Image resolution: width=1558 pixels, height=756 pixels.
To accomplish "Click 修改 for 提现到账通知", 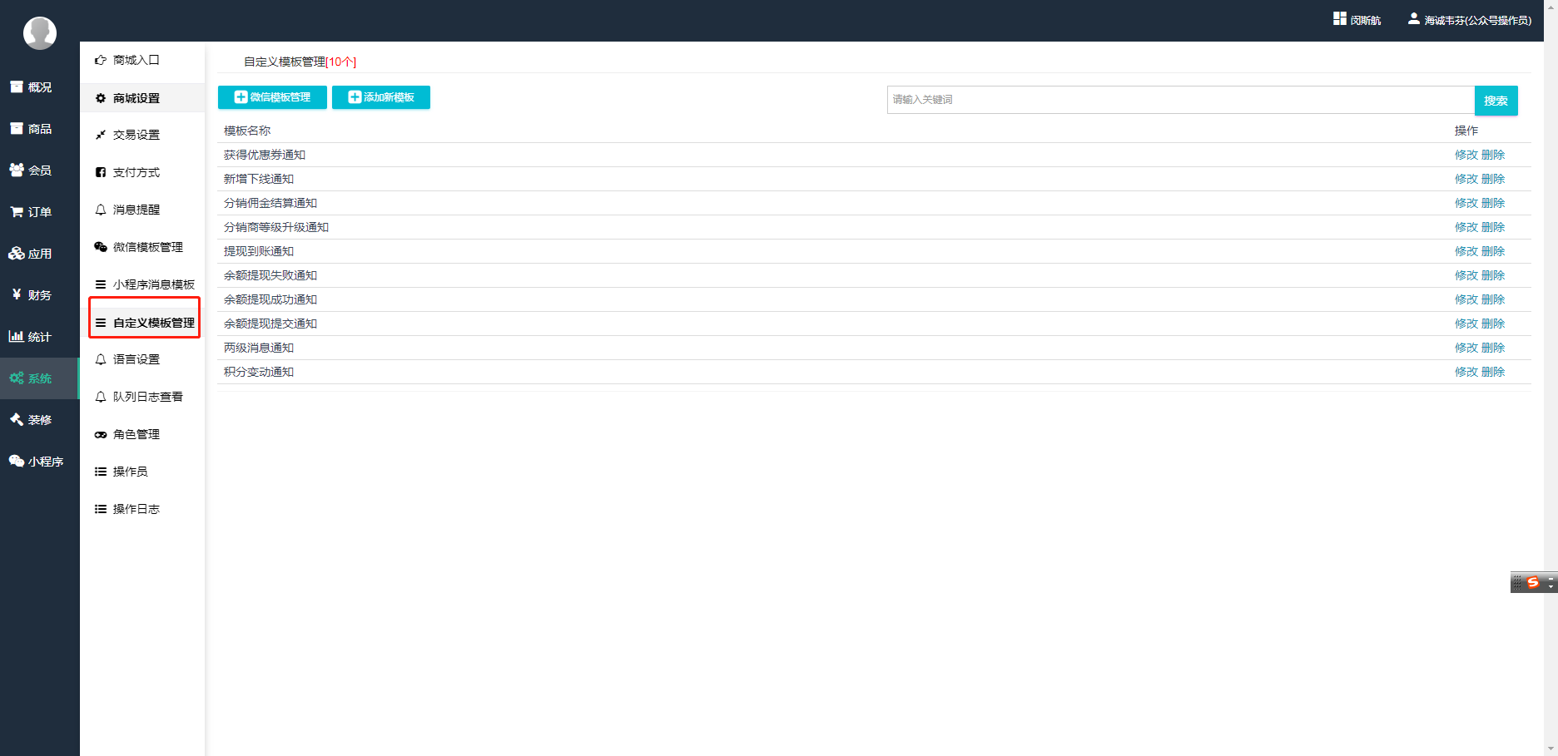I will [1466, 251].
